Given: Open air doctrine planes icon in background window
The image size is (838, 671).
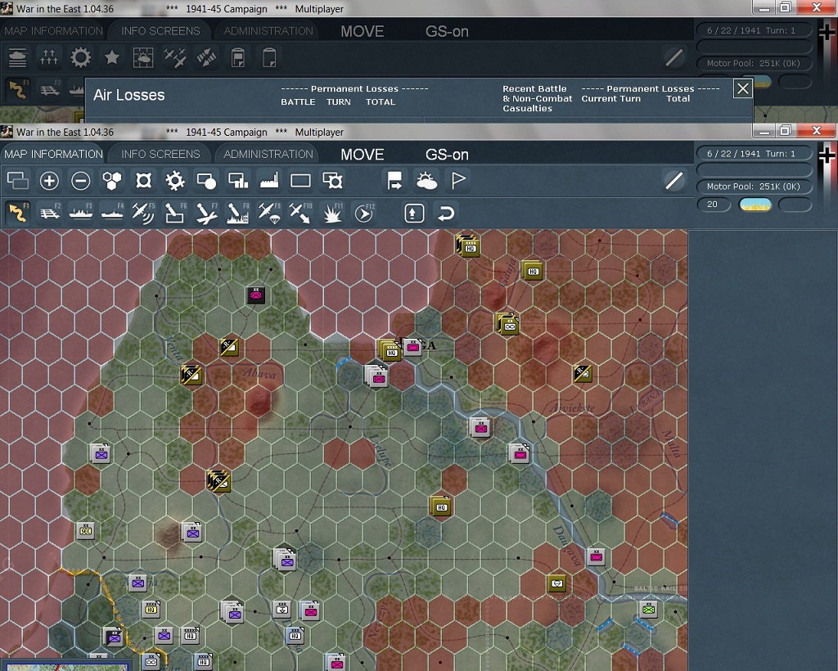Looking at the screenshot, I should [175, 57].
